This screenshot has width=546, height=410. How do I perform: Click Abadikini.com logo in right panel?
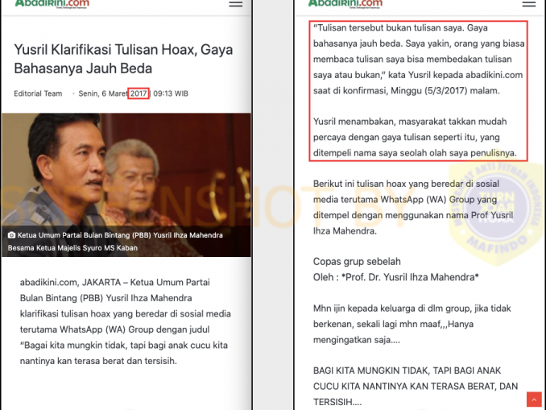(345, 4)
